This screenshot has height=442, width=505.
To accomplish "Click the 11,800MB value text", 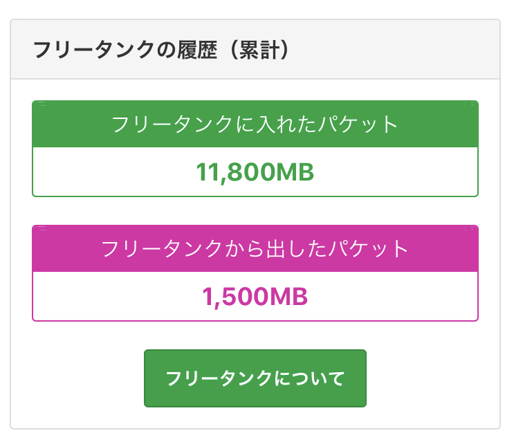I will (x=255, y=172).
